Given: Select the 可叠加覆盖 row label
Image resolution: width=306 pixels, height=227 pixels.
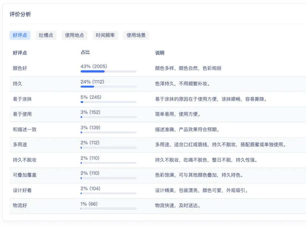Looking at the screenshot, I should [25, 175].
